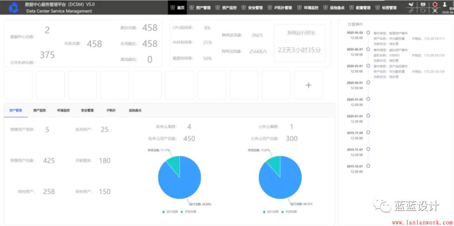Toggle 关闭总数 legend on right pie chart
454x226 pixels.
click(x=289, y=212)
